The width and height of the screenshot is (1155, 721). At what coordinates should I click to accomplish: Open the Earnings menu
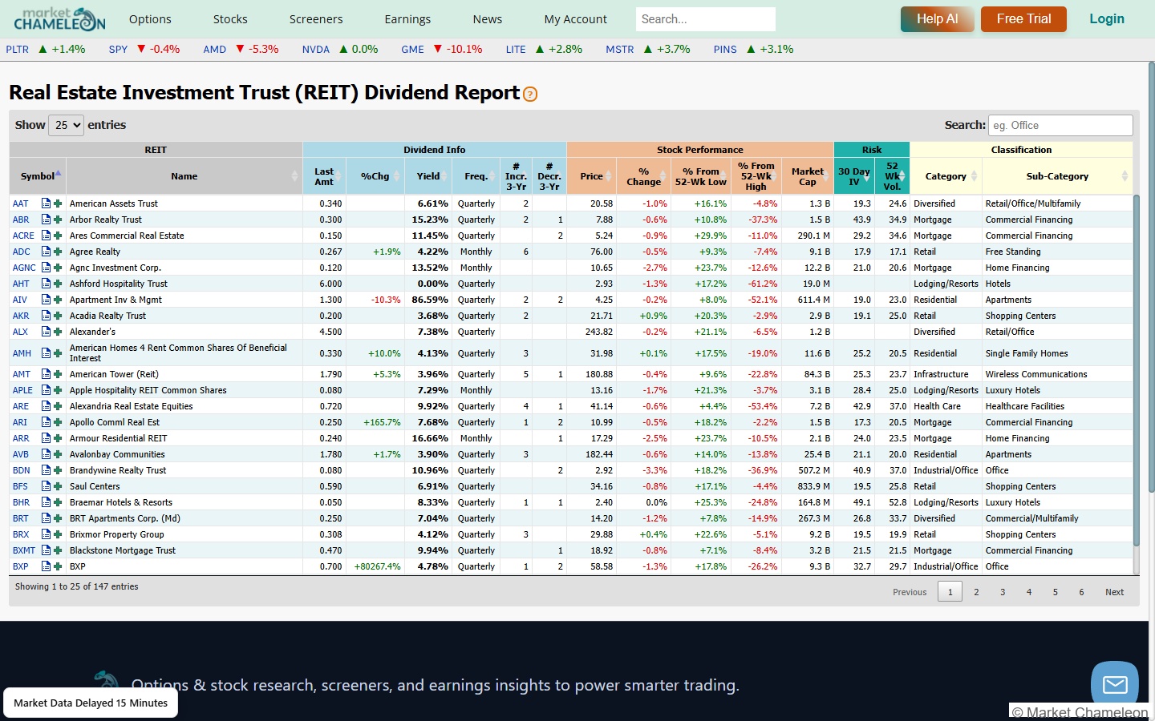[407, 19]
